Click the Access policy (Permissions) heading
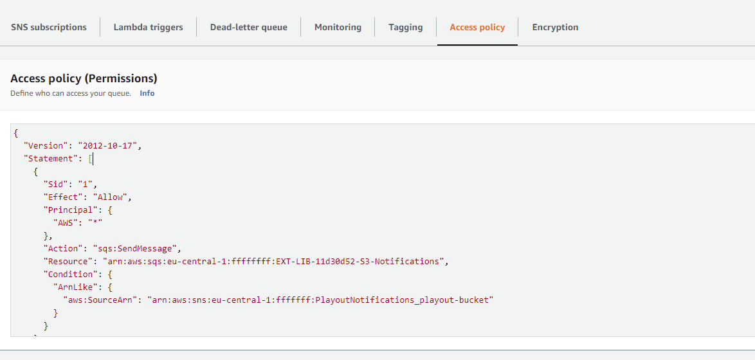Viewport: 755px width, 360px height. [x=84, y=78]
